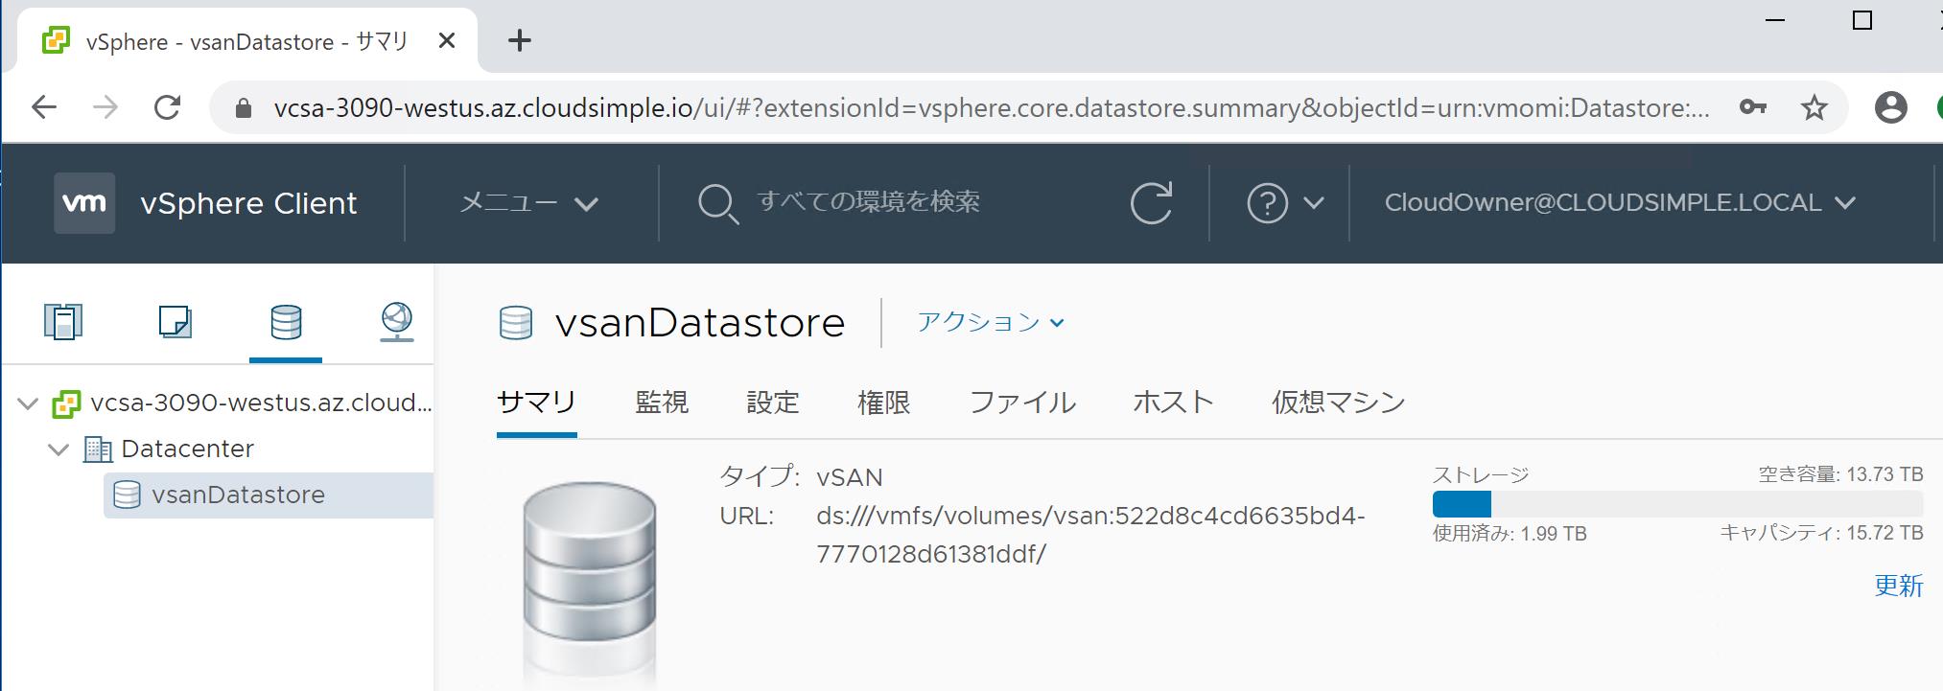Go forward with the browser forward arrow
The image size is (1943, 691).
(x=105, y=107)
